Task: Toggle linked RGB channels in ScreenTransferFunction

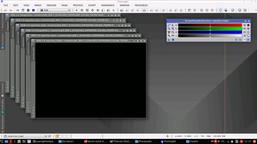Action: (169, 25)
